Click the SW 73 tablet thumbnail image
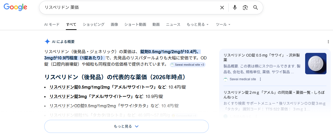This screenshot has width=333, height=136. [x=316, y=64]
